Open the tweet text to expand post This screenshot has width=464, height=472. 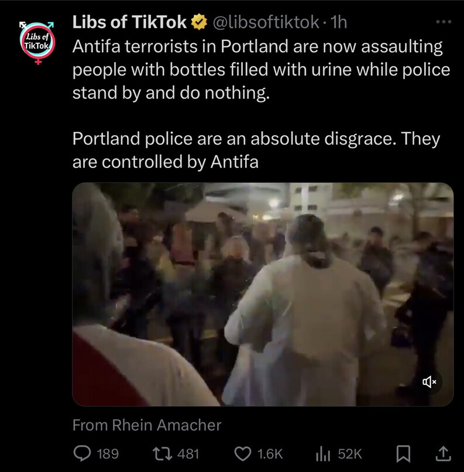pos(261,104)
